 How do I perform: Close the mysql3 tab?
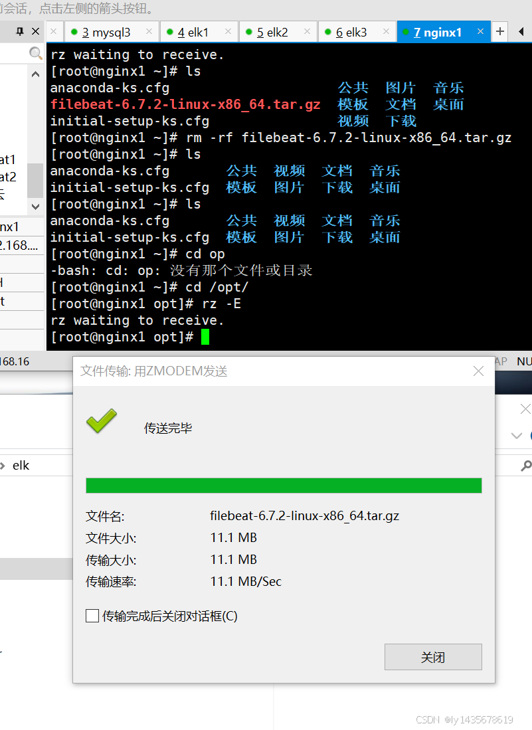[x=149, y=31]
